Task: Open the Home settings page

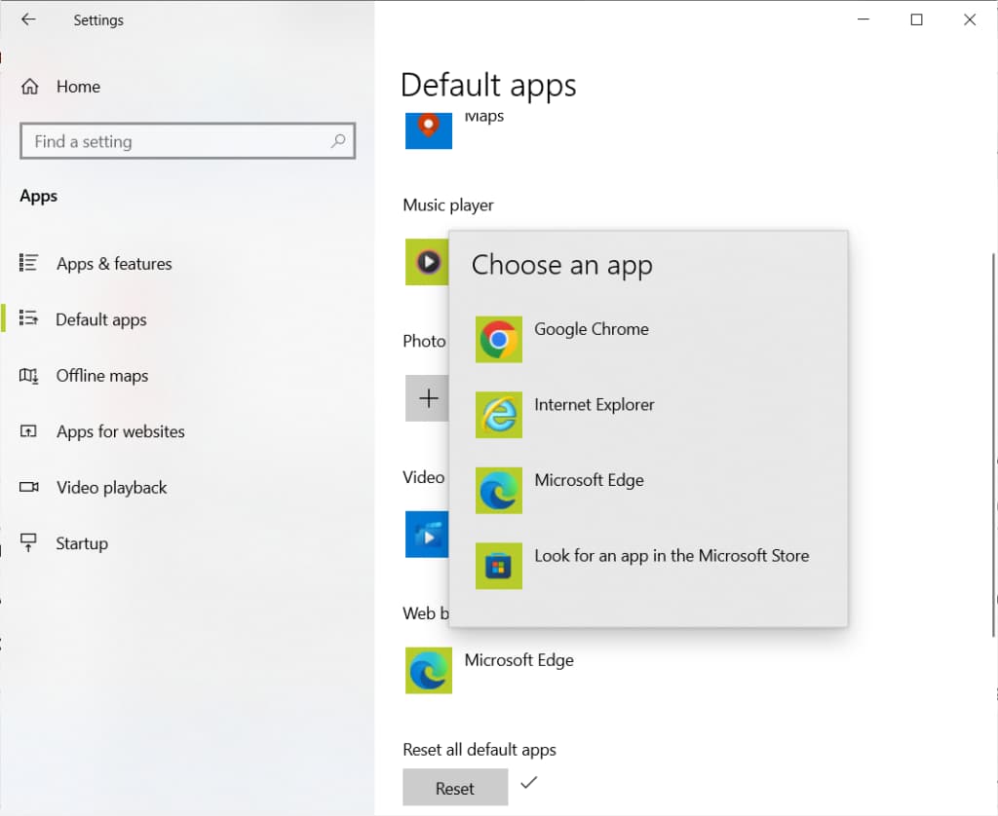Action: click(78, 87)
